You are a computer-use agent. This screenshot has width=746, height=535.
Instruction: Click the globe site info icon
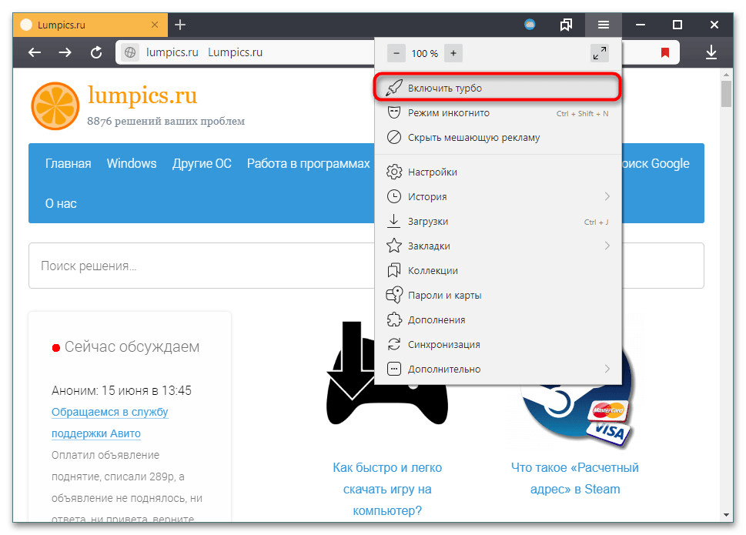[130, 52]
